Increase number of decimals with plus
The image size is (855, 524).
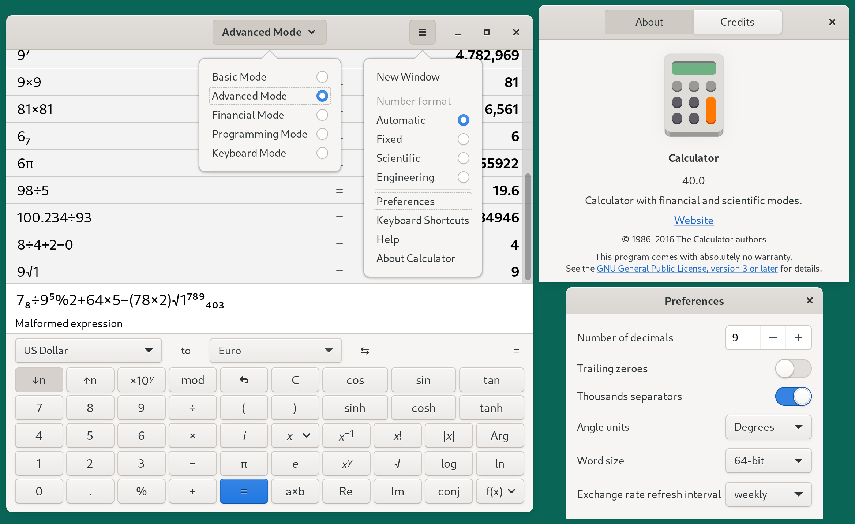click(x=799, y=338)
